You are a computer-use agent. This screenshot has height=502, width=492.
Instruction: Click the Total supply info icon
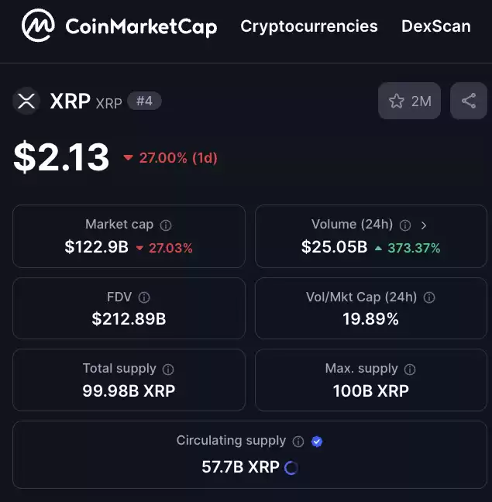pyautogui.click(x=168, y=370)
